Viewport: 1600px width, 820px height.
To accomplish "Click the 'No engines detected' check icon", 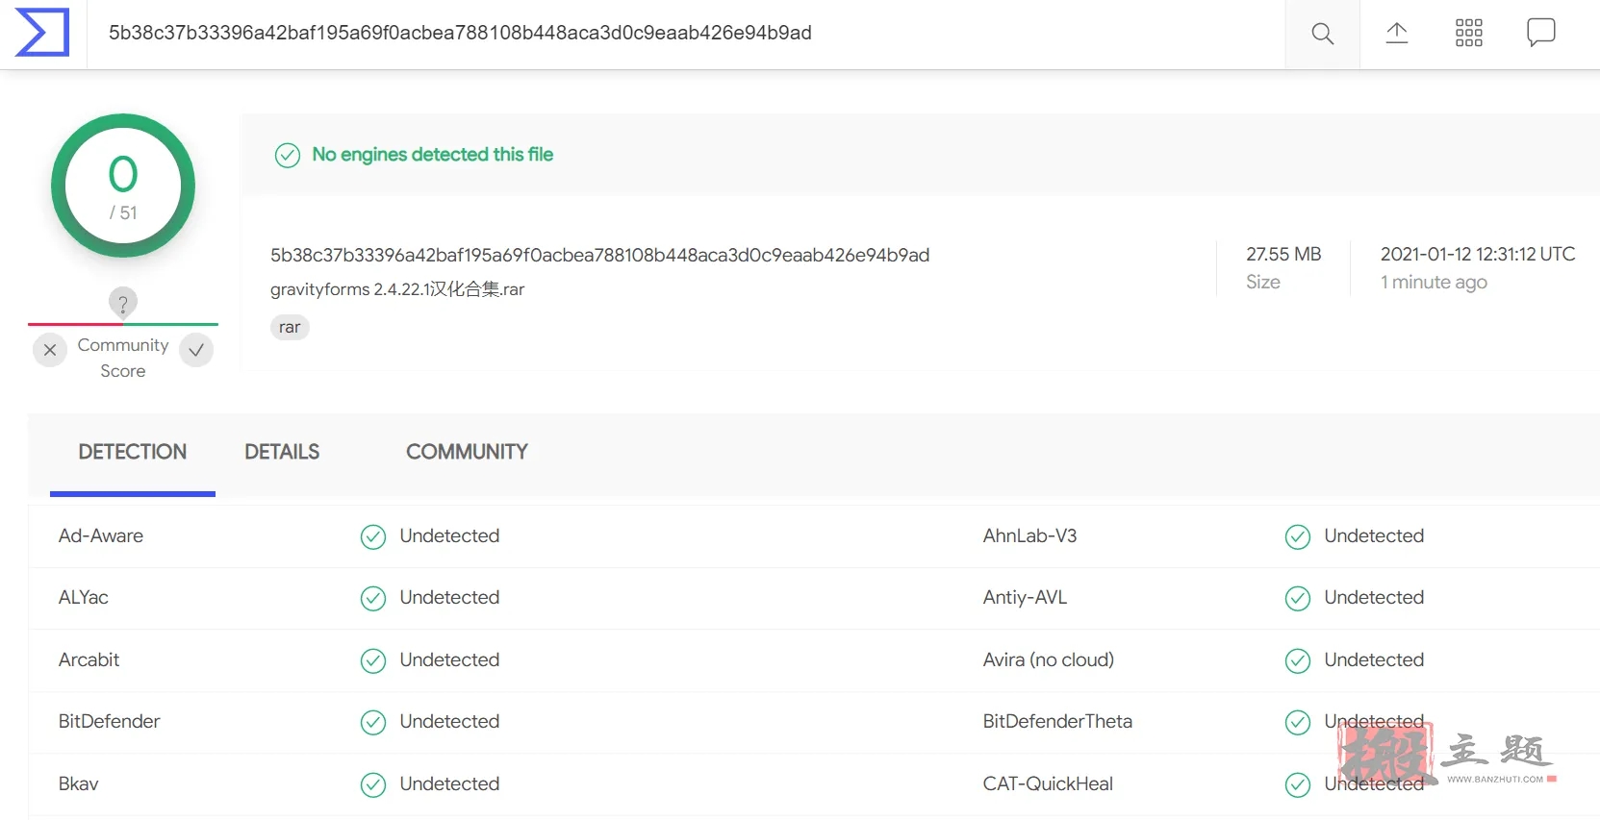I will [x=288, y=155].
